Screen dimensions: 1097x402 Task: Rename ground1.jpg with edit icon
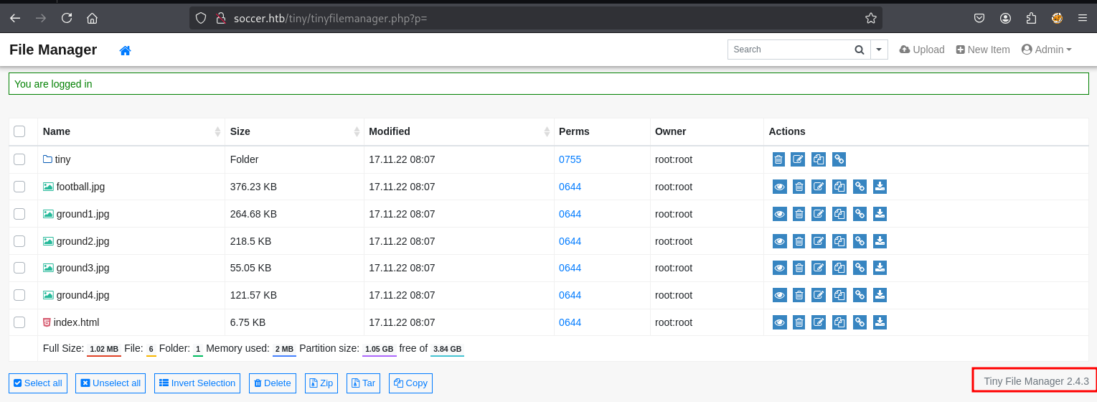click(x=819, y=214)
